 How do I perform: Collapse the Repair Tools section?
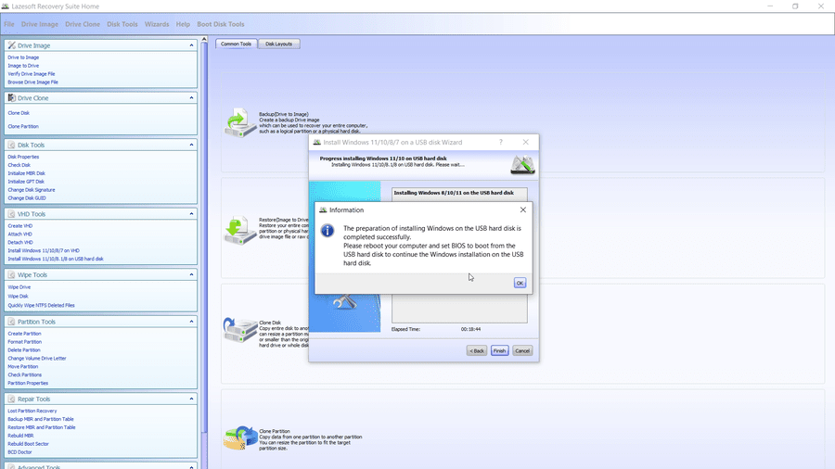click(x=191, y=399)
